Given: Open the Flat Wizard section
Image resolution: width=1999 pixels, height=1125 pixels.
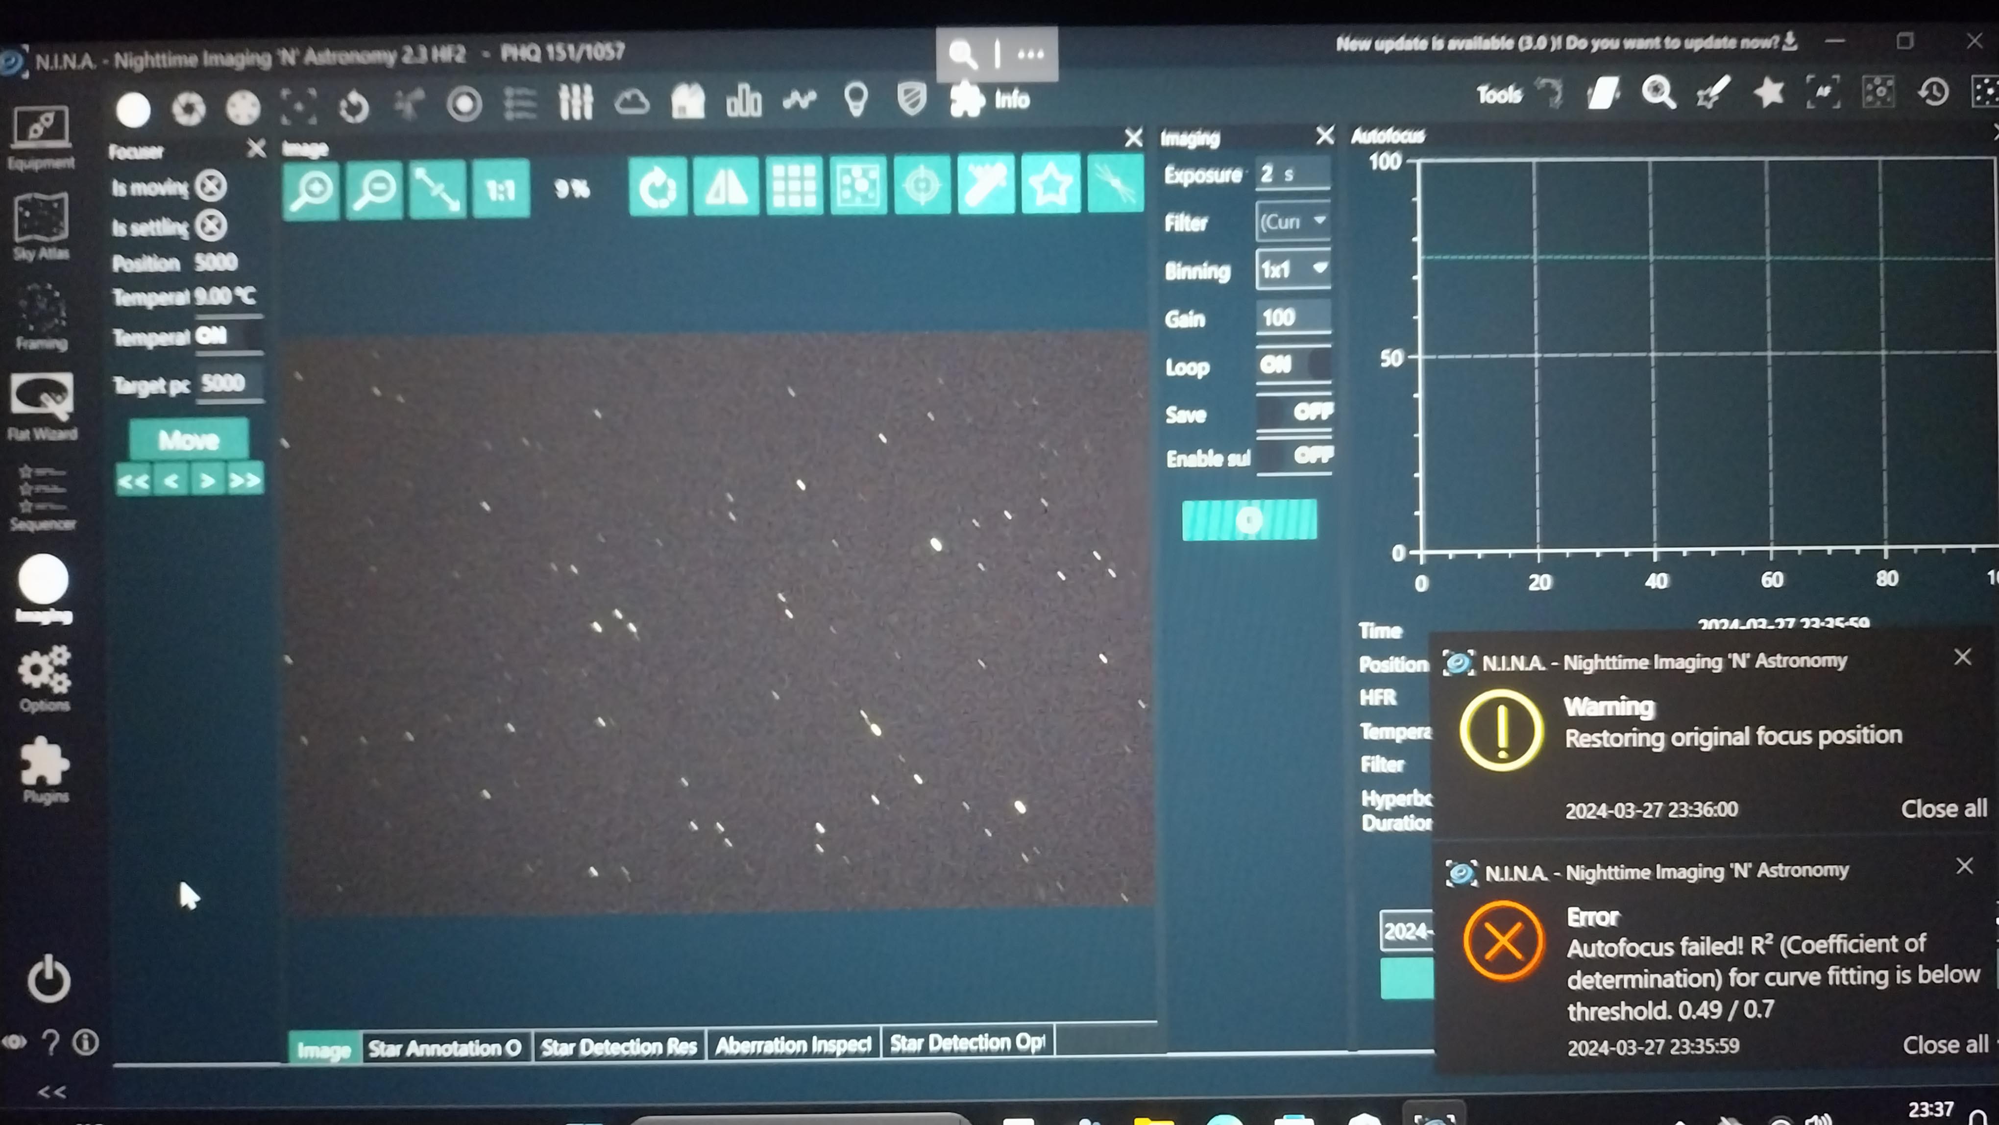Looking at the screenshot, I should point(42,407).
